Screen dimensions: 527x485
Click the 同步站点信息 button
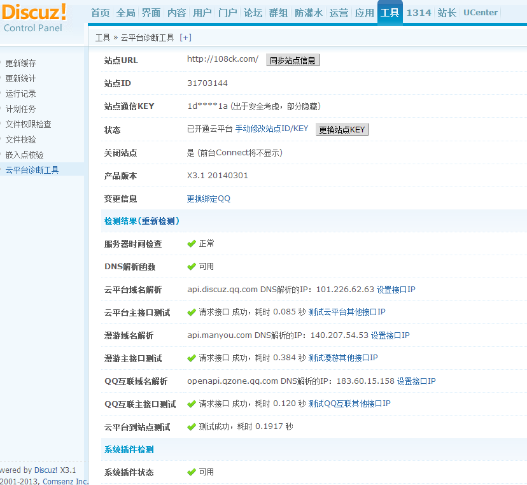click(293, 60)
